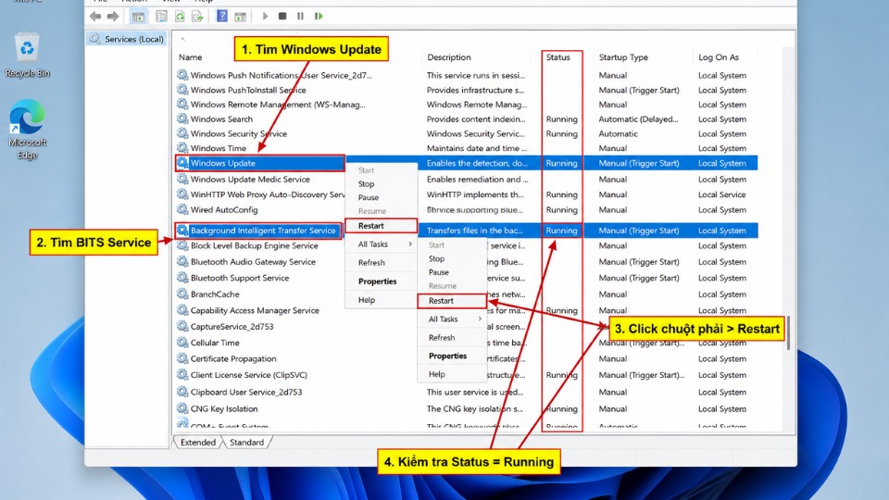Viewport: 889px width, 500px height.
Task: Click the gear icon beside BranchCache
Action: pos(182,294)
